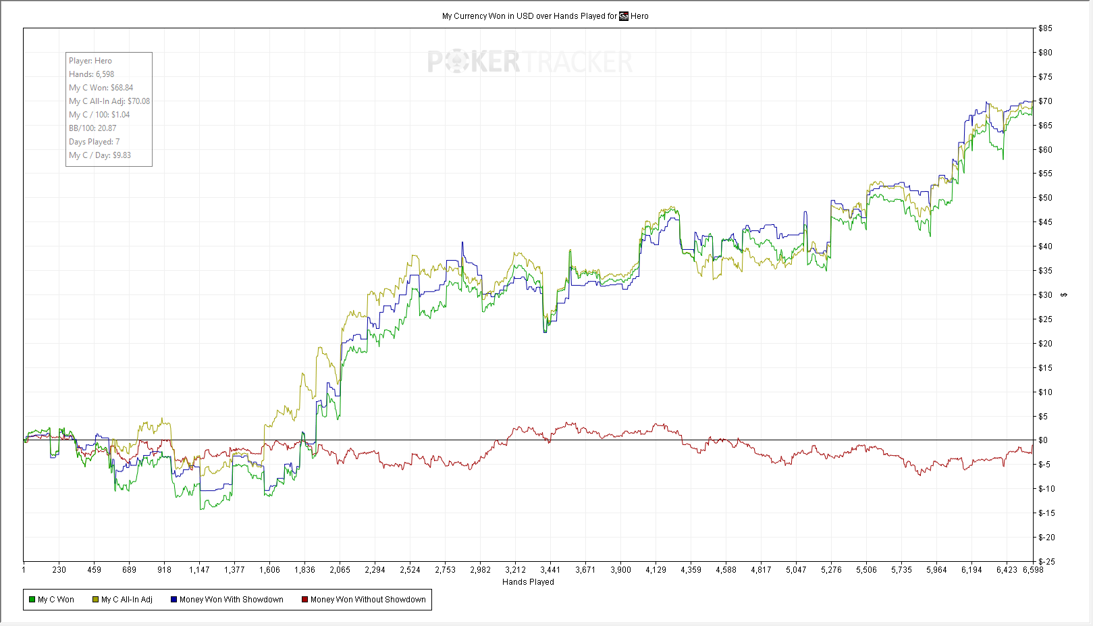Click the "$-5" y-axis label
The height and width of the screenshot is (626, 1093).
point(1044,465)
